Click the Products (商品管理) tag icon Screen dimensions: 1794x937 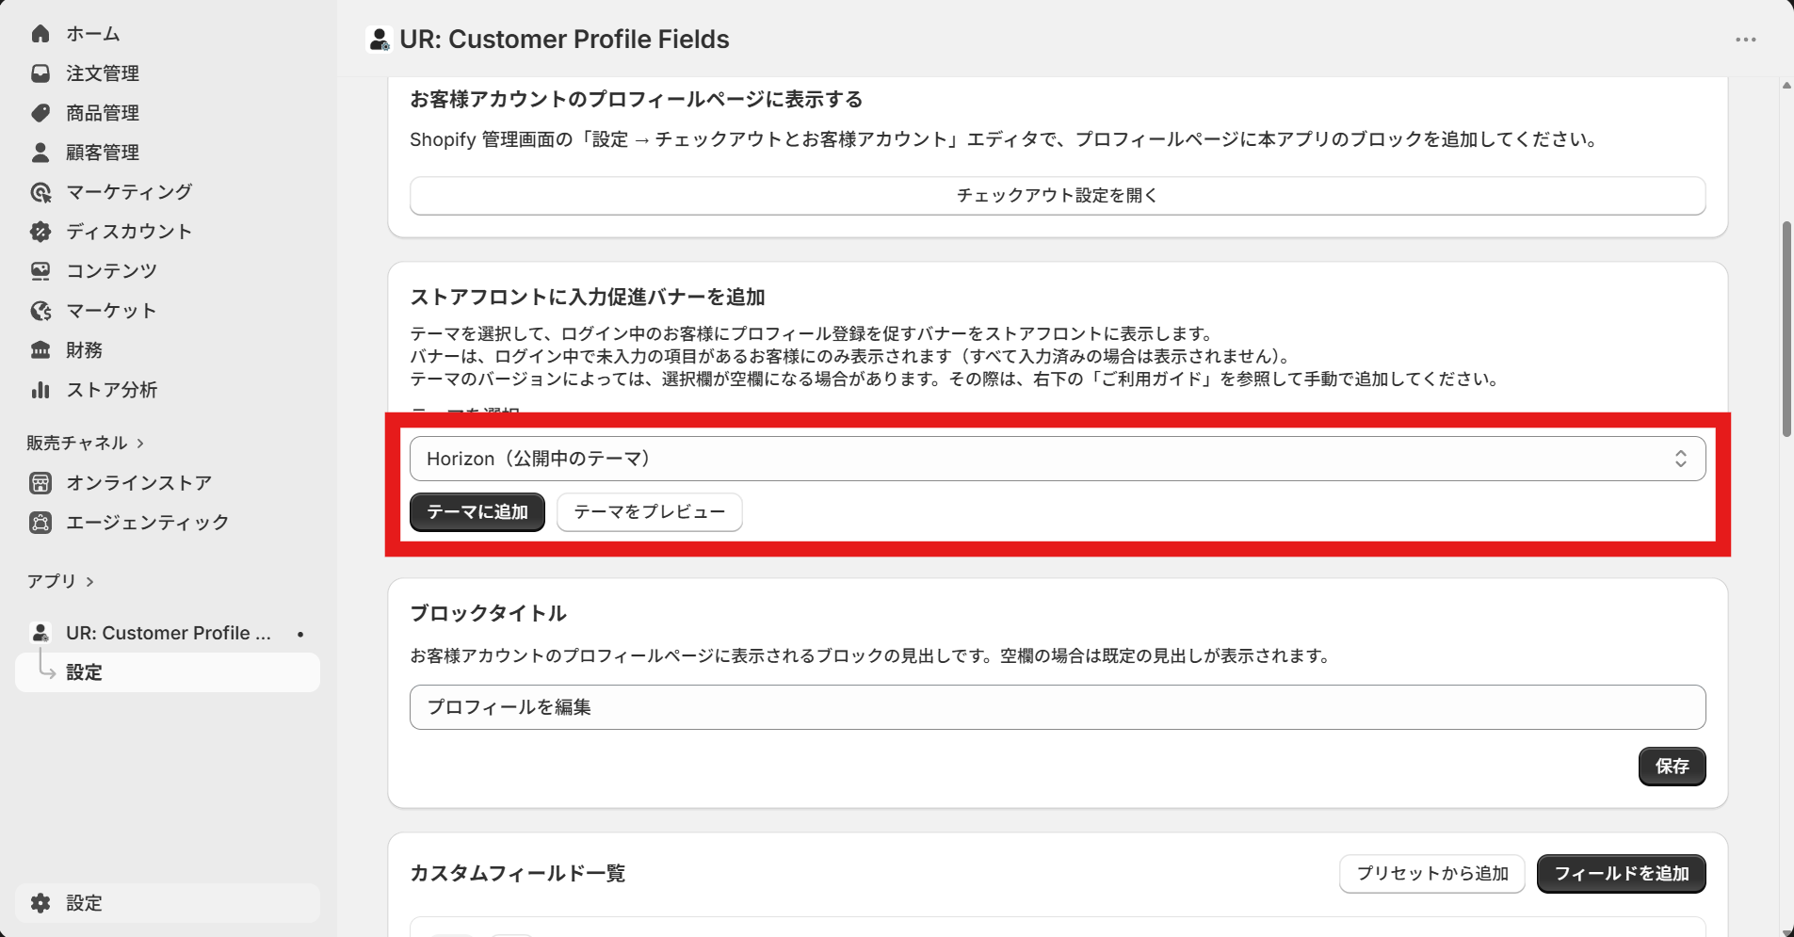click(40, 113)
